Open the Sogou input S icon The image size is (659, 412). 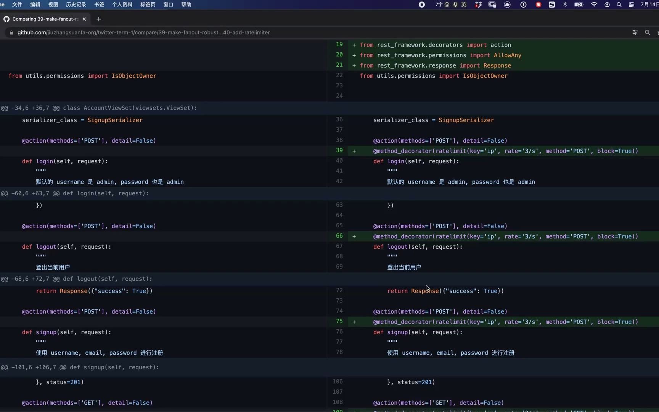552,5
